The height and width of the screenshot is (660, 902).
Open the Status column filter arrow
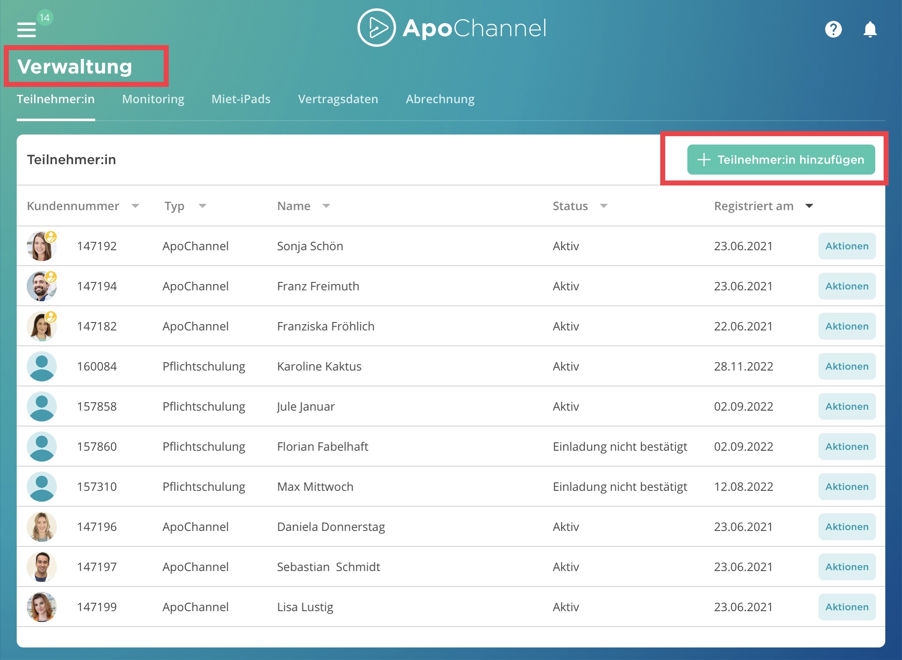click(x=603, y=206)
